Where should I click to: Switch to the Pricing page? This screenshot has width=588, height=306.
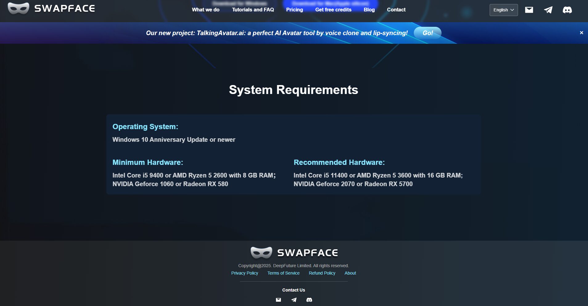294,10
